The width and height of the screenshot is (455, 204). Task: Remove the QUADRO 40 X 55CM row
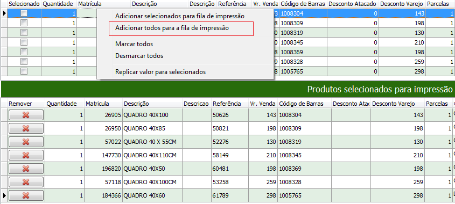[26, 142]
